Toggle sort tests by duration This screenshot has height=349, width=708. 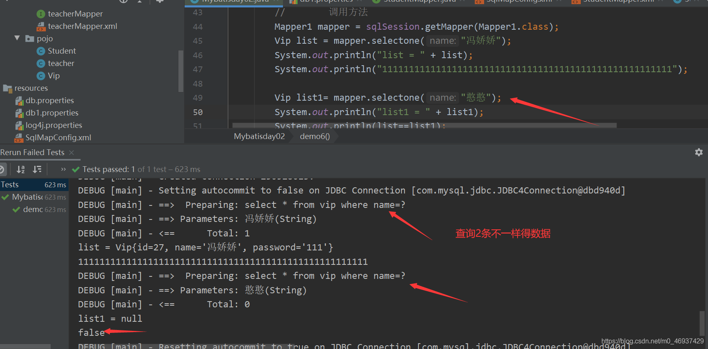pos(37,169)
